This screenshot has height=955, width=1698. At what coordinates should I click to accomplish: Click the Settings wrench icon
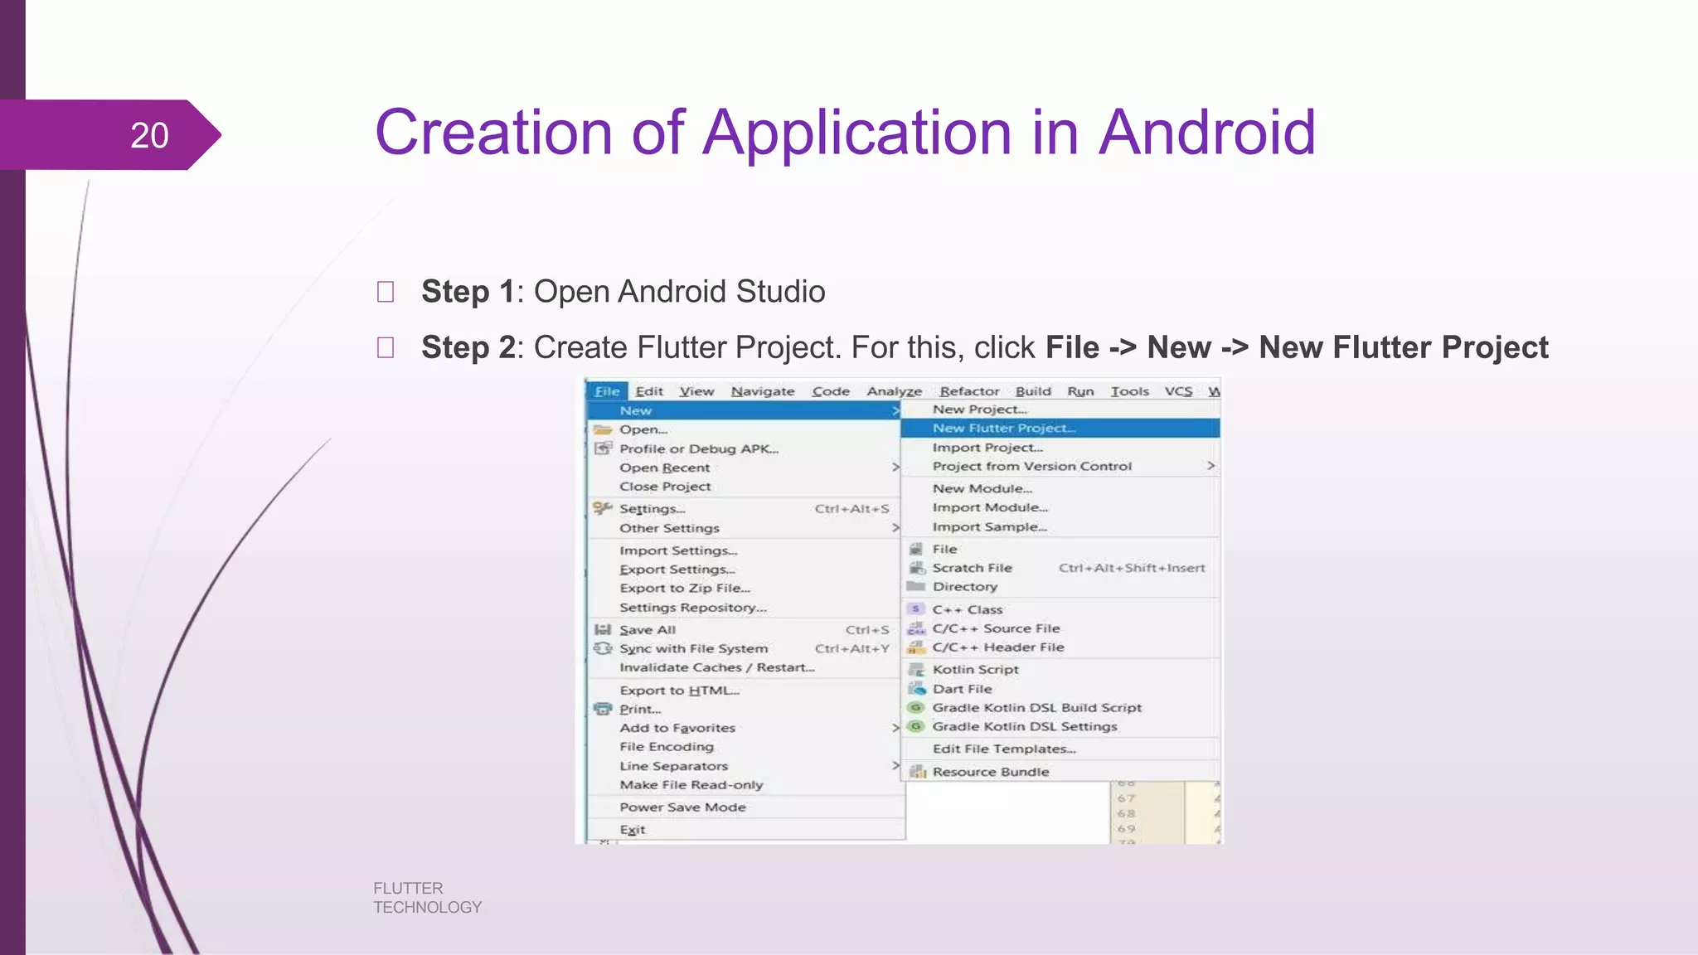coord(602,508)
